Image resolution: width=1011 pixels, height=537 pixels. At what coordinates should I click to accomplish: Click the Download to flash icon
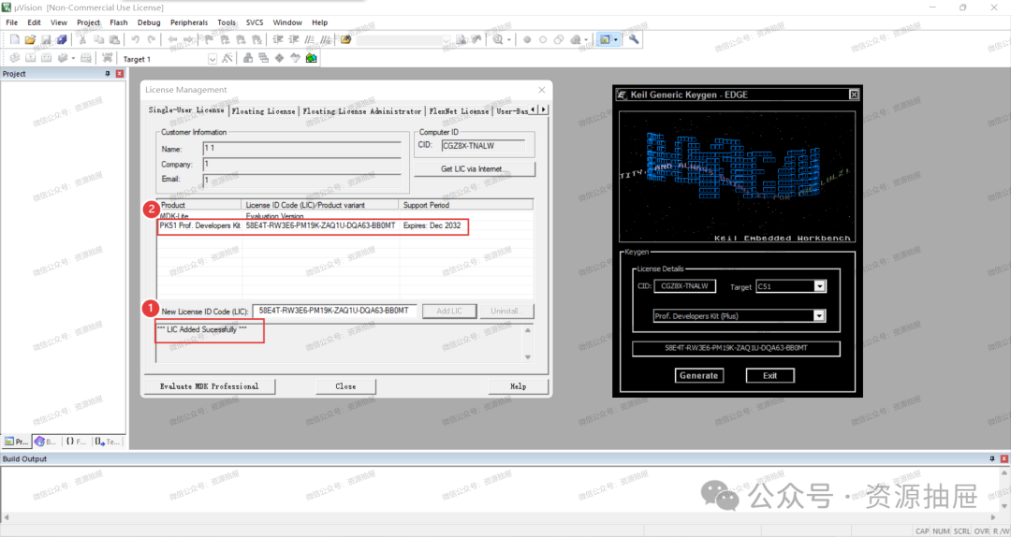(x=107, y=58)
